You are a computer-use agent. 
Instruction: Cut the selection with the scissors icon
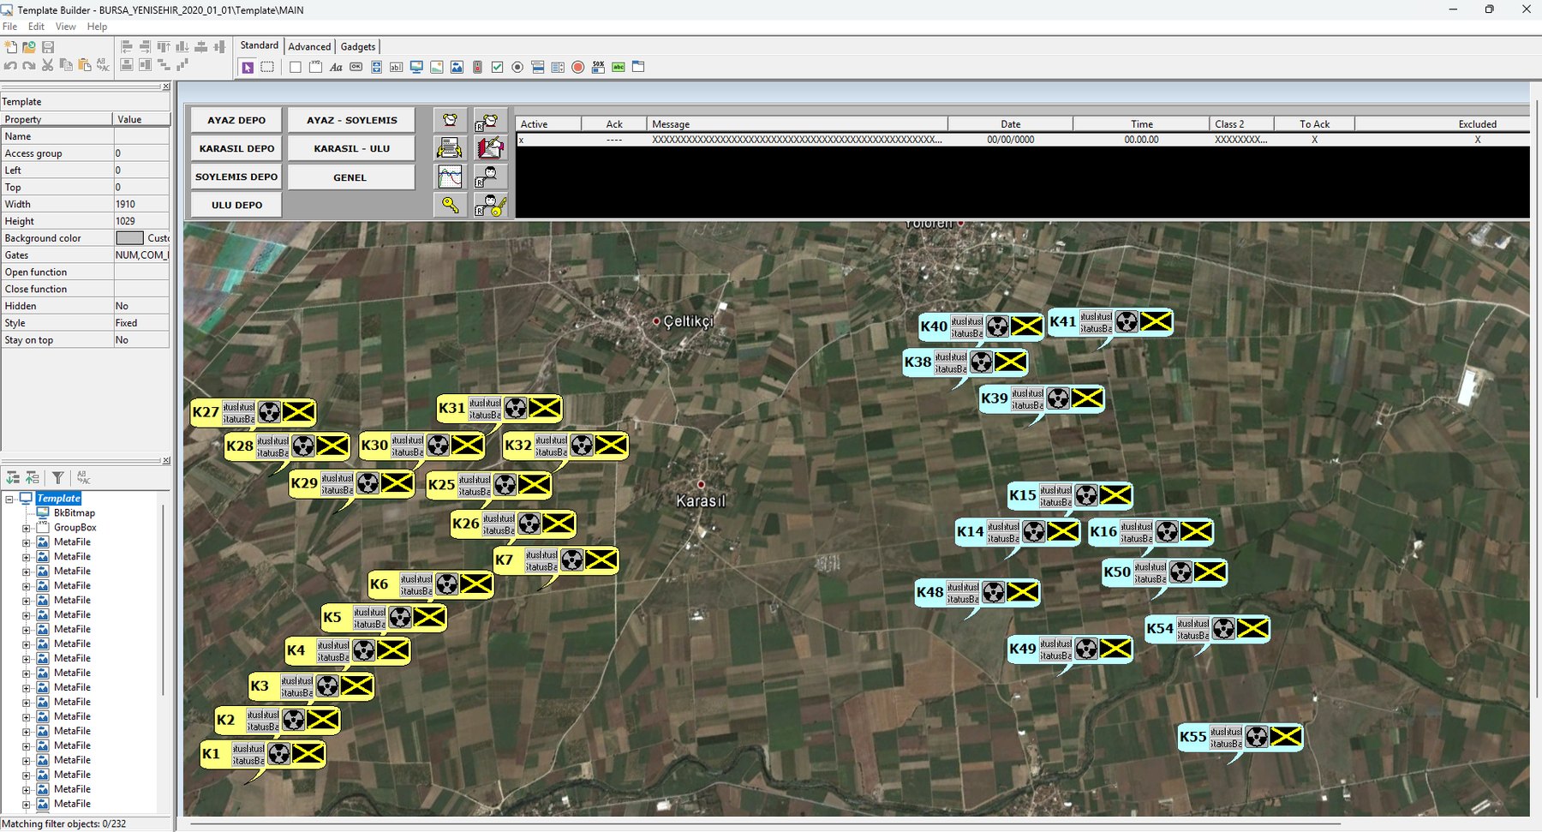(x=48, y=65)
